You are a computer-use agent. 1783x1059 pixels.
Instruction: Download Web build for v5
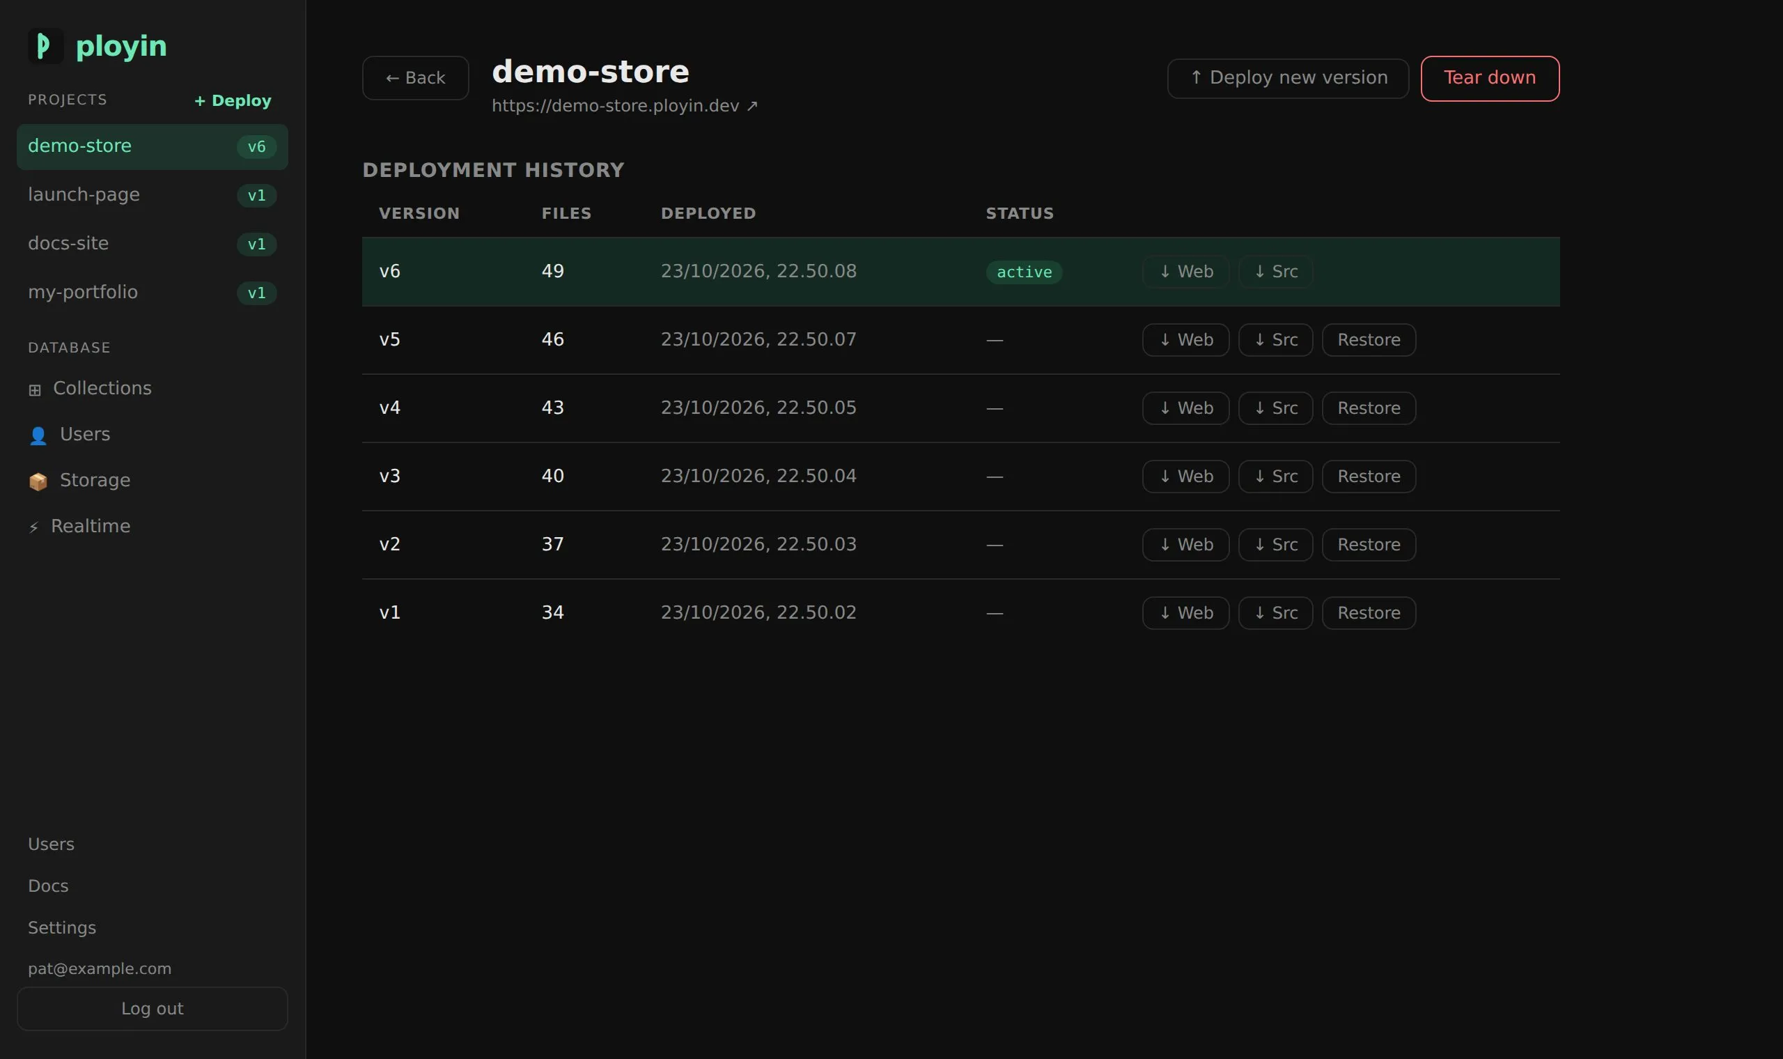pyautogui.click(x=1185, y=340)
